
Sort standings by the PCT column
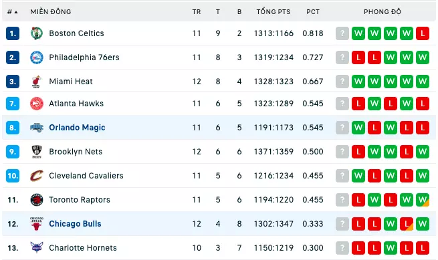pyautogui.click(x=312, y=12)
